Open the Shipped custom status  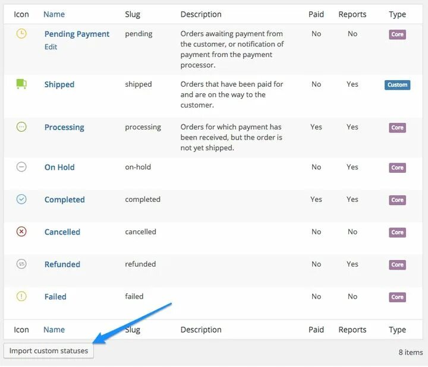click(59, 84)
